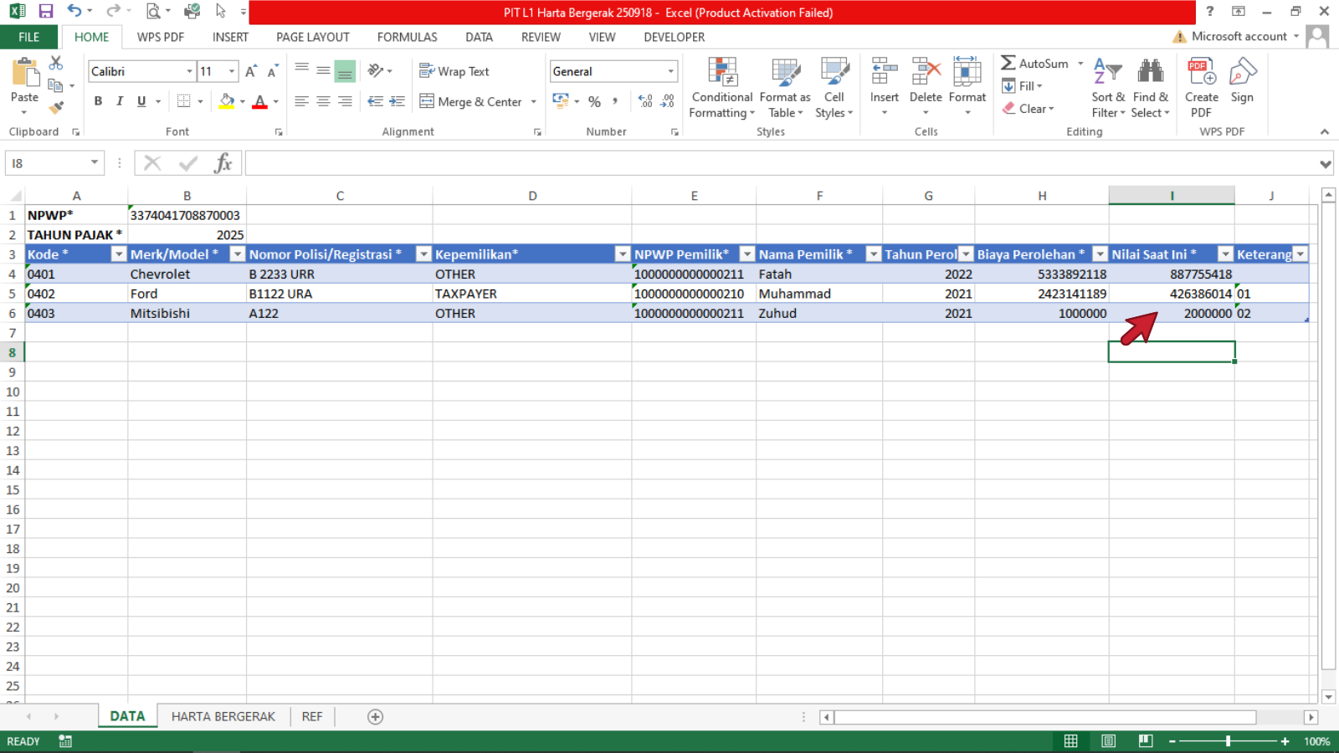The image size is (1339, 753).
Task: Open the Calibri font name dropdown
Action: [x=189, y=72]
